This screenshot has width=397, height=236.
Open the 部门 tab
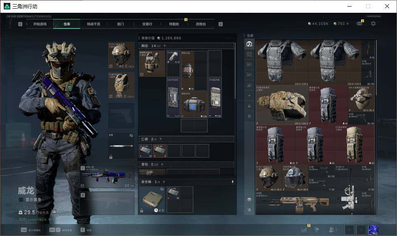121,24
